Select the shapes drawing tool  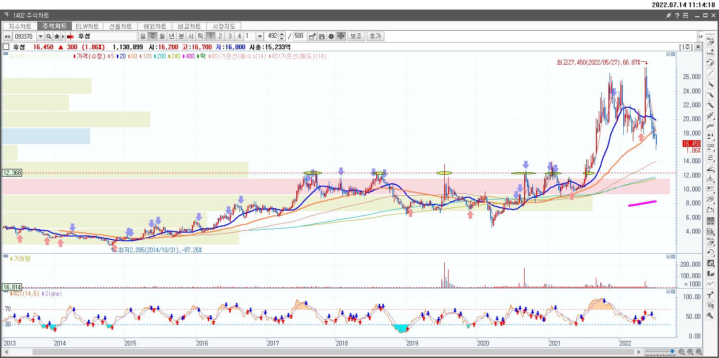[710, 146]
